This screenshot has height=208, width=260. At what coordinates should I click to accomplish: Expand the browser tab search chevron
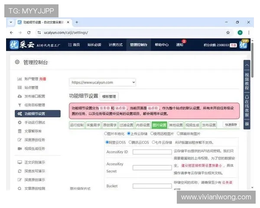(x=11, y=22)
